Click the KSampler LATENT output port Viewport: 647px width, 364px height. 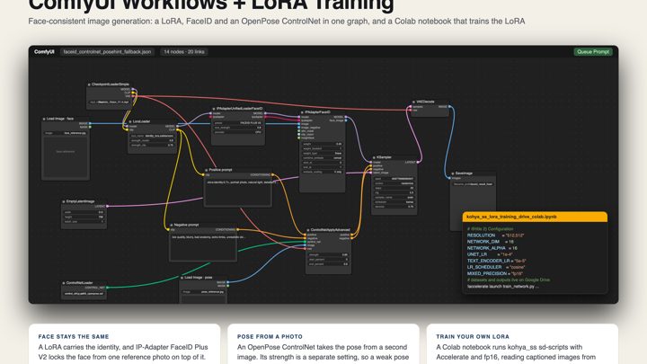pyautogui.click(x=418, y=163)
